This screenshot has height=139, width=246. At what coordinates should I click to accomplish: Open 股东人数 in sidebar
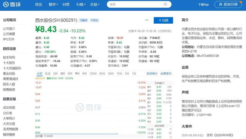[9, 84]
